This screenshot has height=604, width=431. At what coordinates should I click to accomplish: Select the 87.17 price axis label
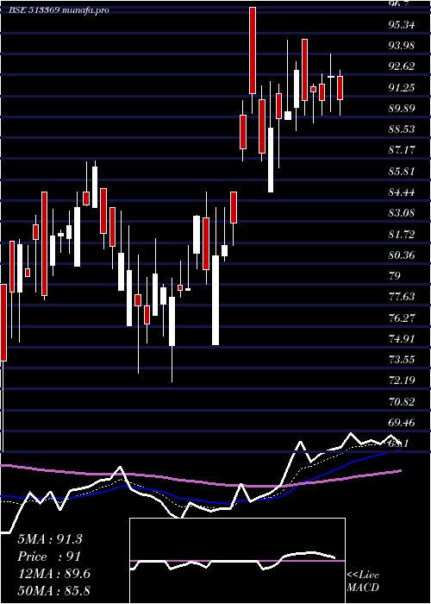pos(403,150)
